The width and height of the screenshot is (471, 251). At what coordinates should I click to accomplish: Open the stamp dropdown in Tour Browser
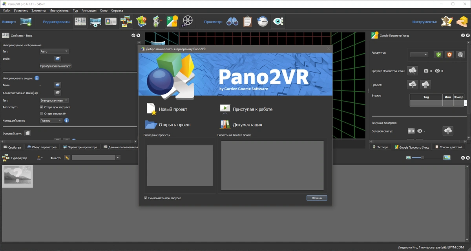pyautogui.click(x=40, y=158)
